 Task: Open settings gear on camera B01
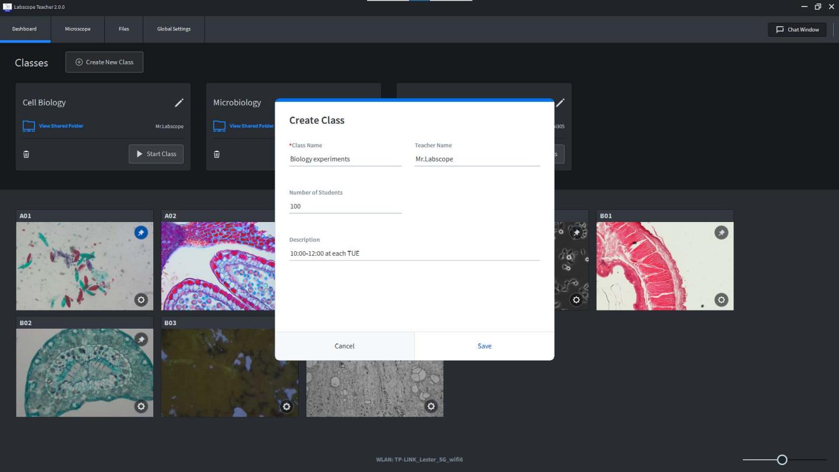(721, 300)
